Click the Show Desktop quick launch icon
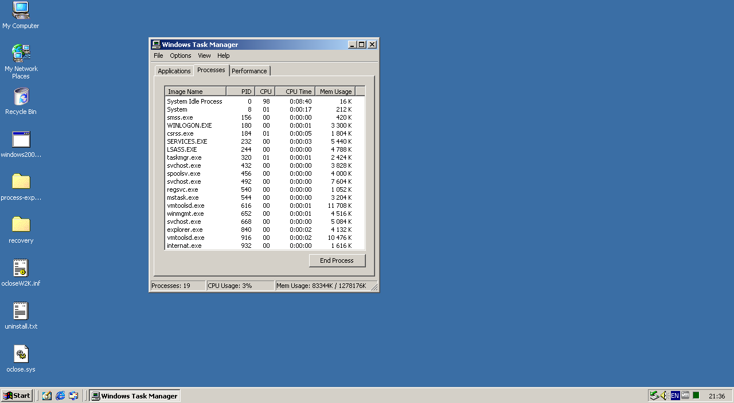The image size is (734, 403). (47, 396)
